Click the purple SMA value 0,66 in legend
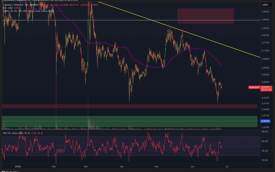This screenshot has height=172, width=275. [x=59, y=11]
